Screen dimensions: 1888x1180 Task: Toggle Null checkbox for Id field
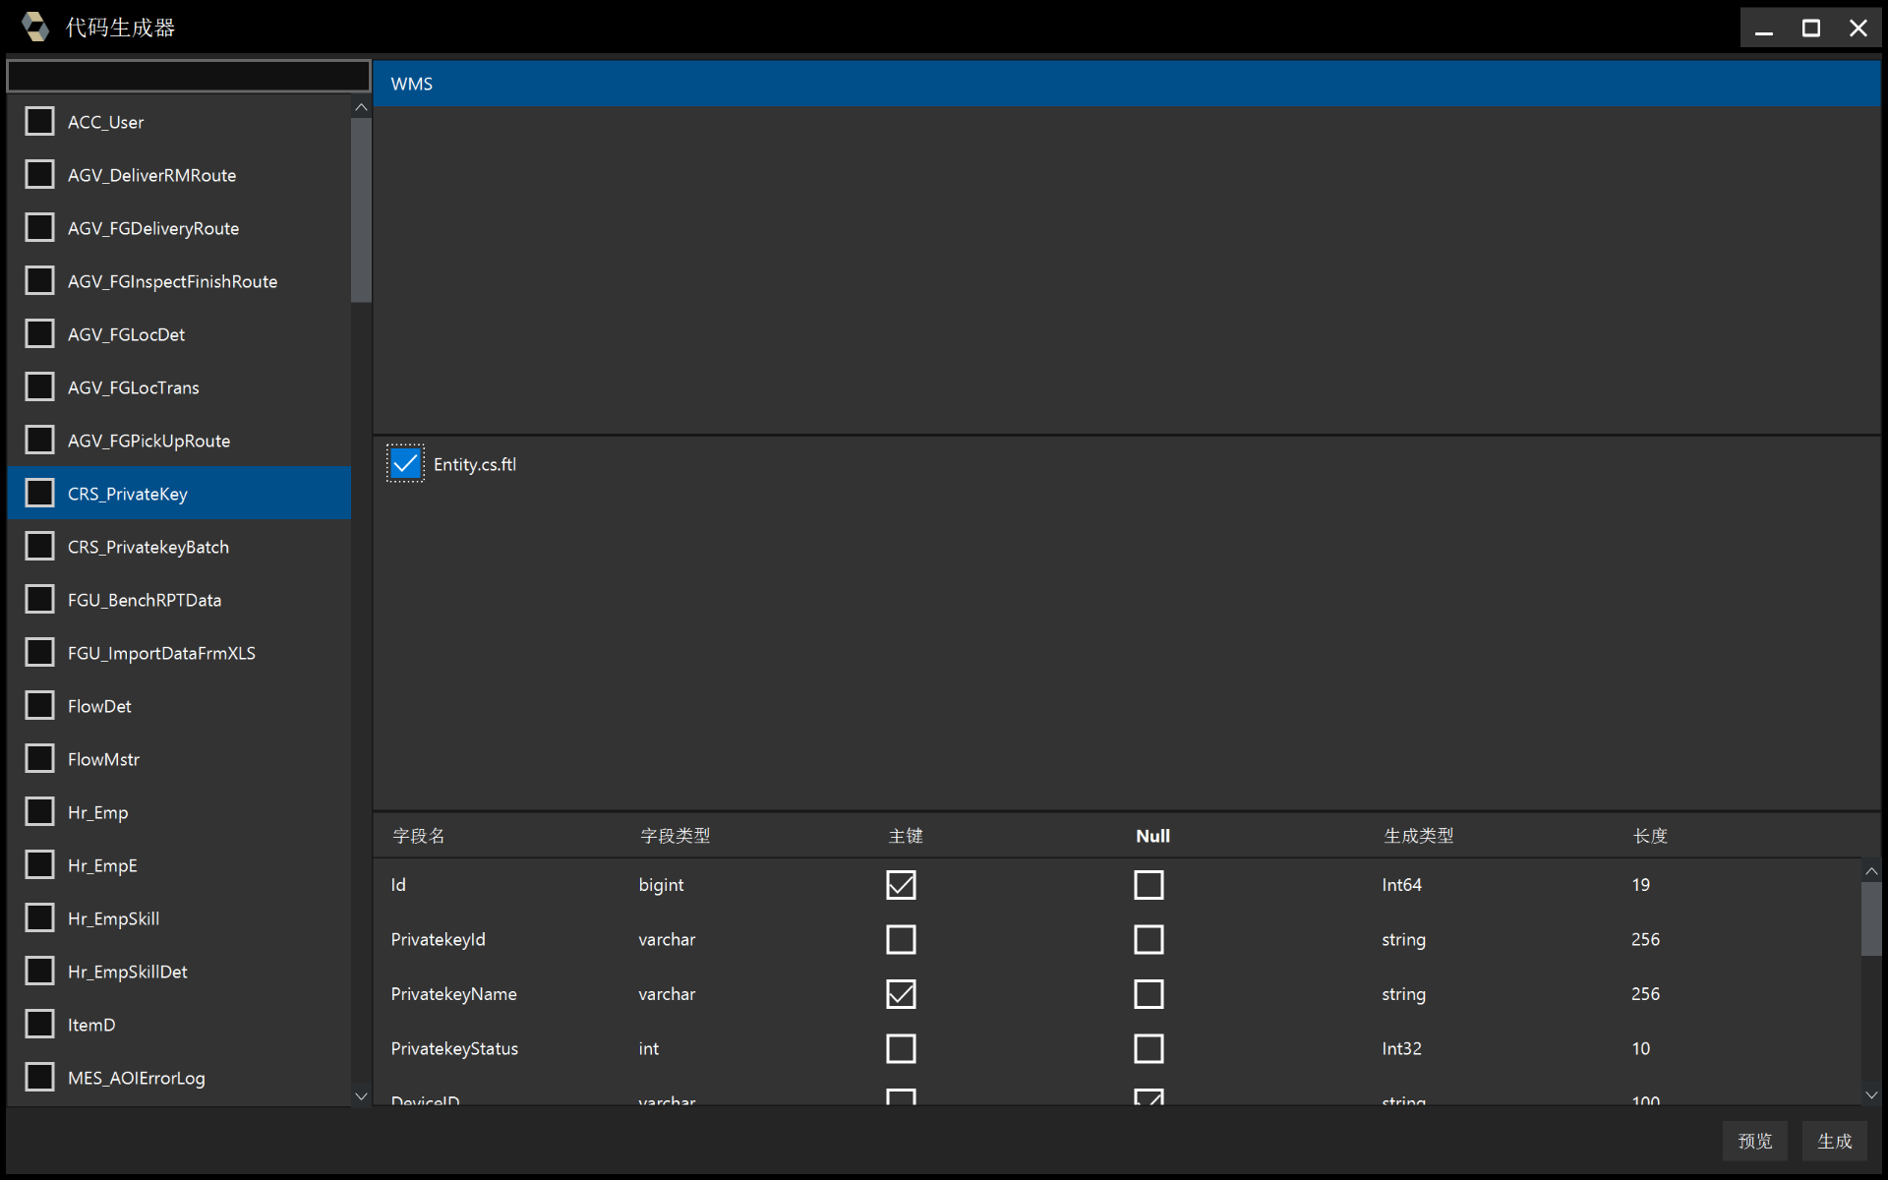point(1149,885)
